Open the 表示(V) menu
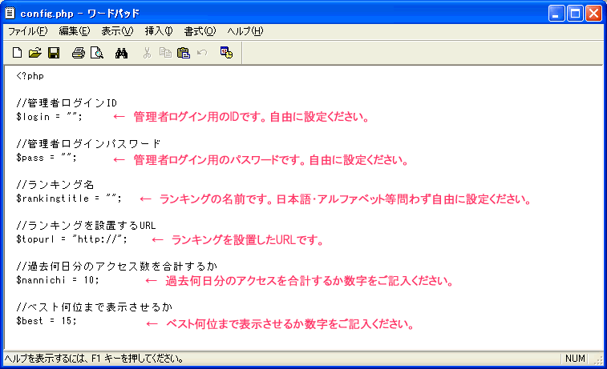Image resolution: width=607 pixels, height=369 pixels. tap(117, 31)
